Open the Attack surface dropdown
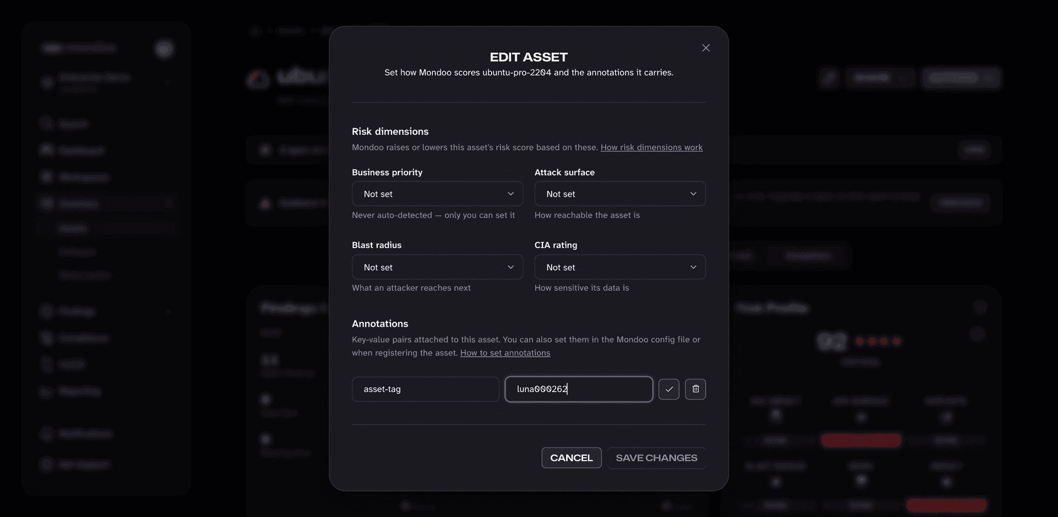Image resolution: width=1058 pixels, height=517 pixels. point(620,194)
